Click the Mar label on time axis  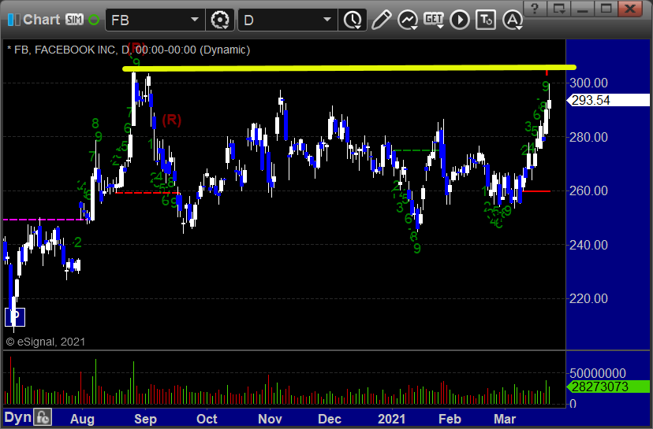504,419
